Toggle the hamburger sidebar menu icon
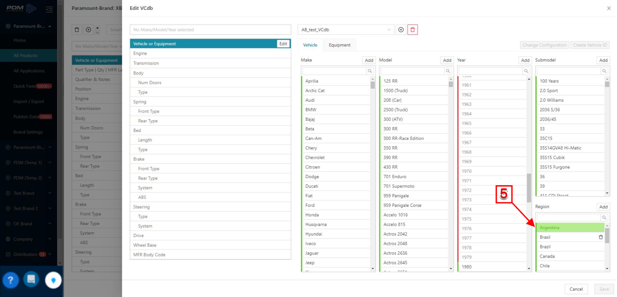This screenshot has width=617, height=297. 49,9
